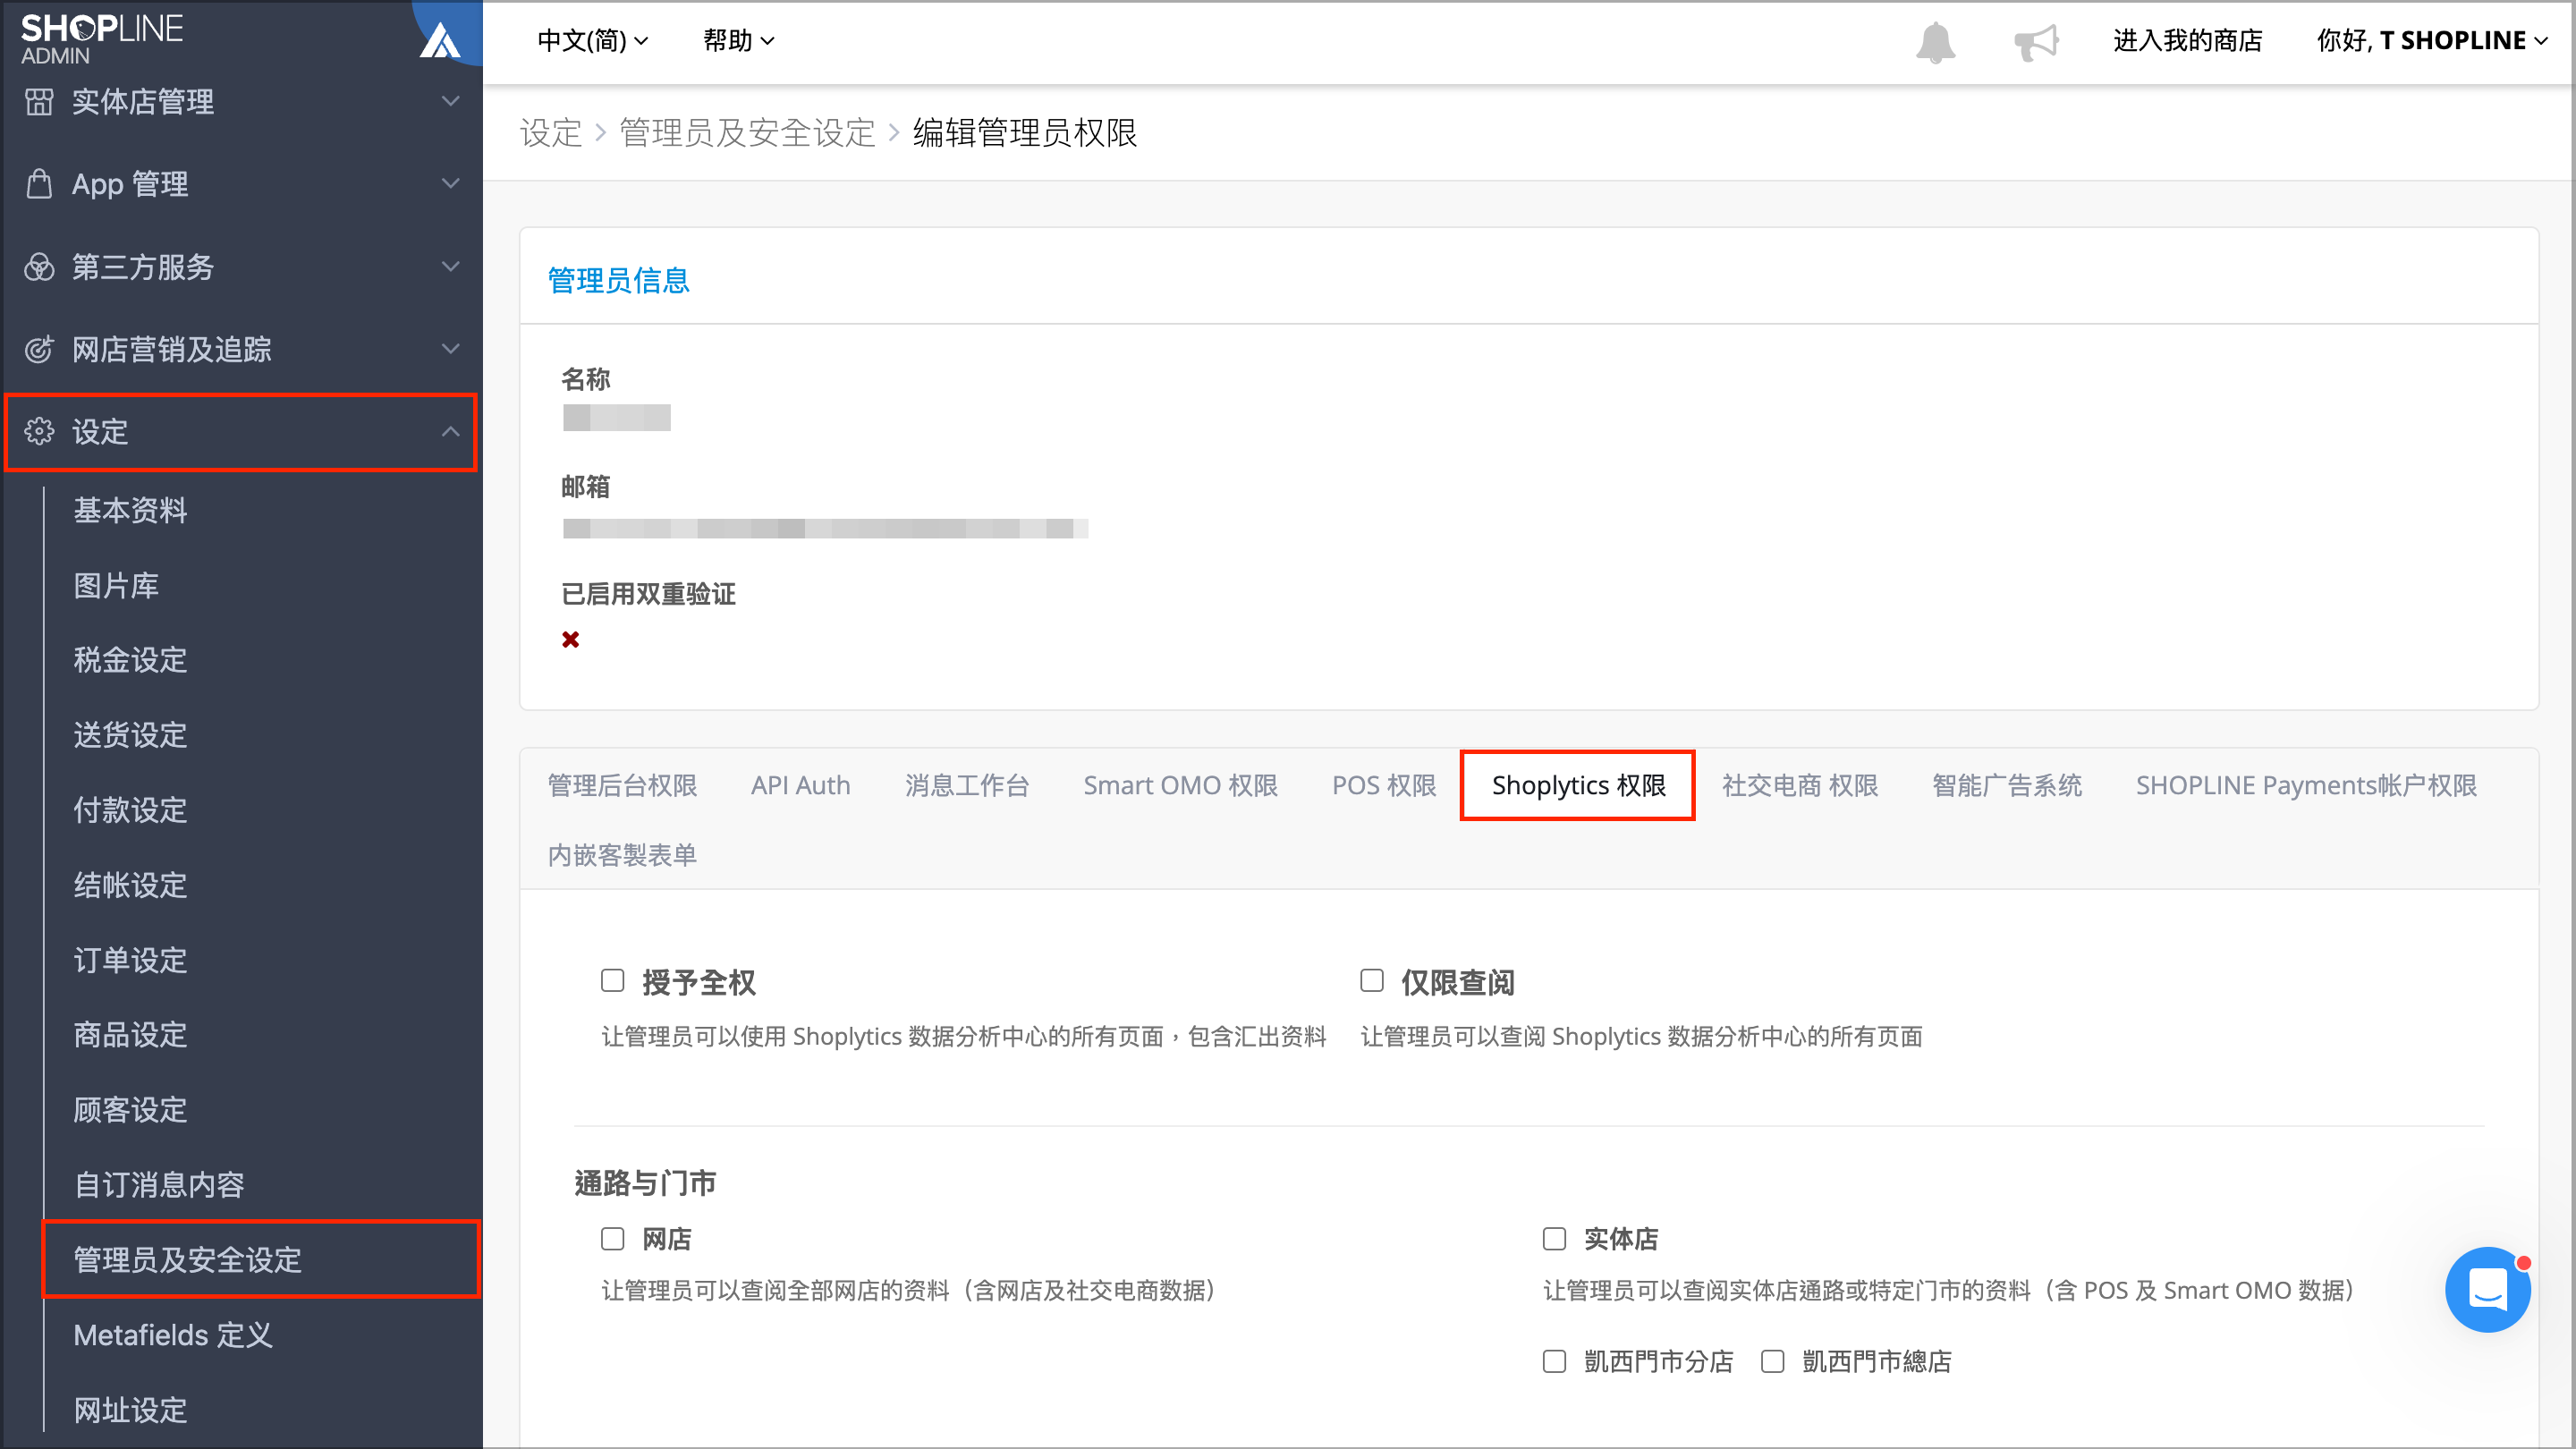Open the live chat support bubble
The height and width of the screenshot is (1449, 2576).
tap(2487, 1288)
